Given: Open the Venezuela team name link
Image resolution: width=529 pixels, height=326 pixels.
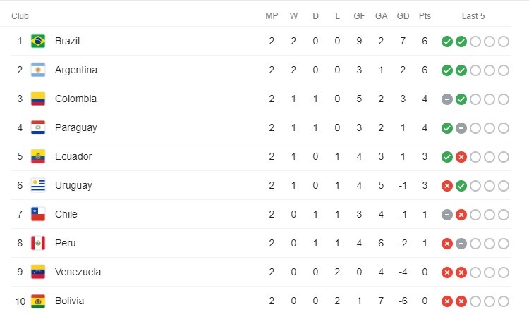Looking at the screenshot, I should (78, 272).
